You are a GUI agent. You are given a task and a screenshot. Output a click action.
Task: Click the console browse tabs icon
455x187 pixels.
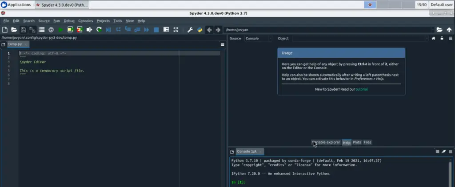click(232, 151)
